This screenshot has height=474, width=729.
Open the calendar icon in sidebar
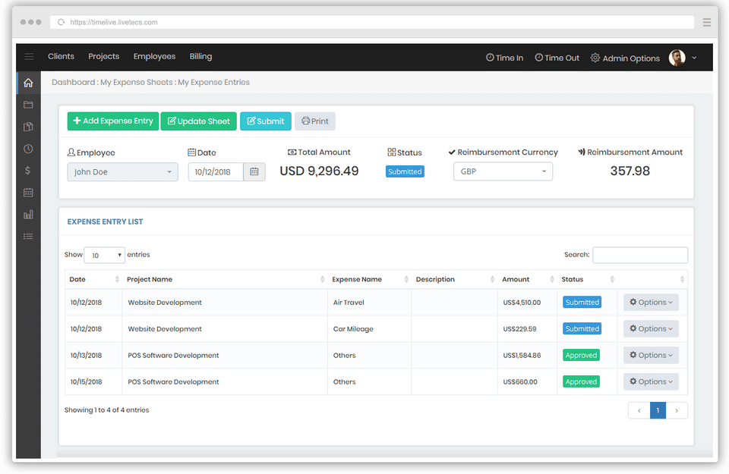pyautogui.click(x=28, y=192)
